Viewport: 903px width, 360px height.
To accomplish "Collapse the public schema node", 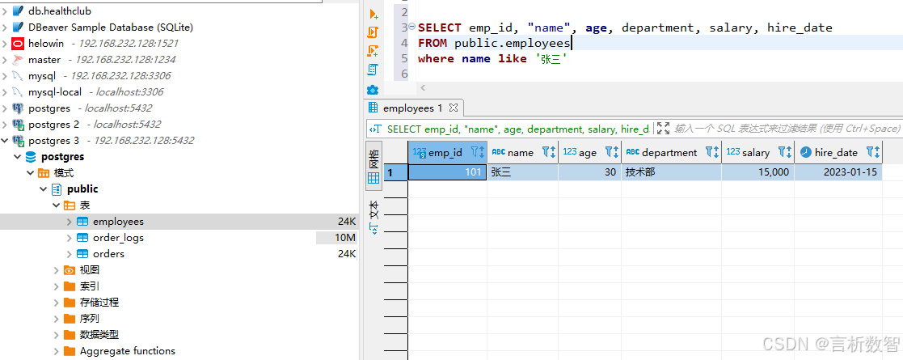I will tap(43, 189).
